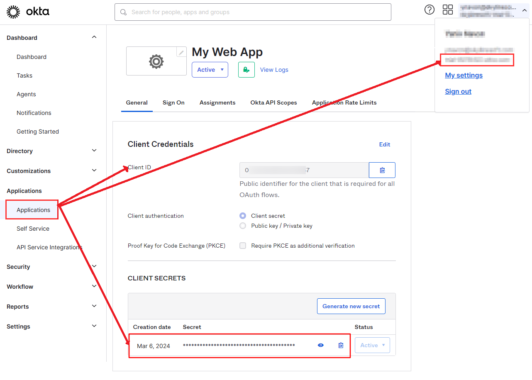Viewport: 532px width, 380px height.
Task: Click the green key provisioning icon
Action: pos(246,70)
